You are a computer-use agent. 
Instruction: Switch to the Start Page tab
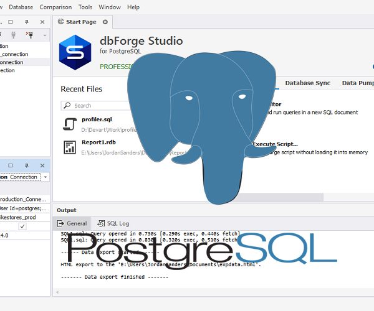point(81,22)
